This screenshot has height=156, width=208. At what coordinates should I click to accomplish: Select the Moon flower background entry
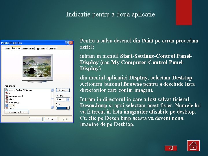(x=14, y=103)
